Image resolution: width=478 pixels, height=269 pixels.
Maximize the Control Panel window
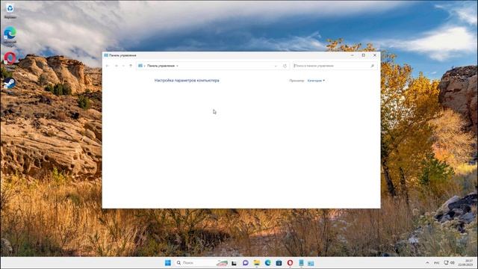tap(364, 55)
